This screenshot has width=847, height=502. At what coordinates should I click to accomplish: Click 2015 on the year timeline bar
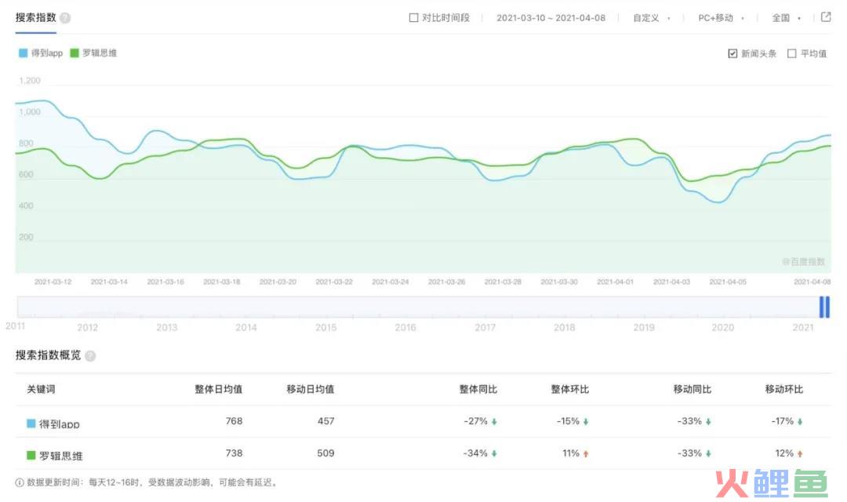[325, 327]
